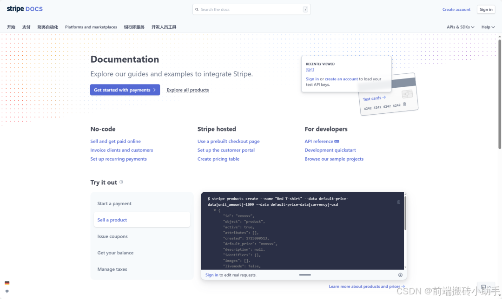Open Sell and get paid online

(115, 141)
